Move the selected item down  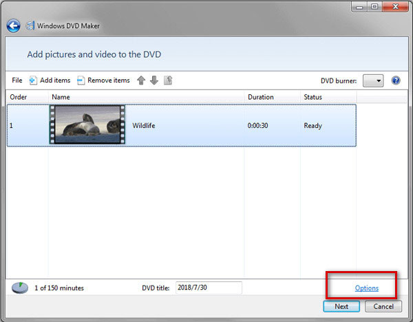click(154, 80)
